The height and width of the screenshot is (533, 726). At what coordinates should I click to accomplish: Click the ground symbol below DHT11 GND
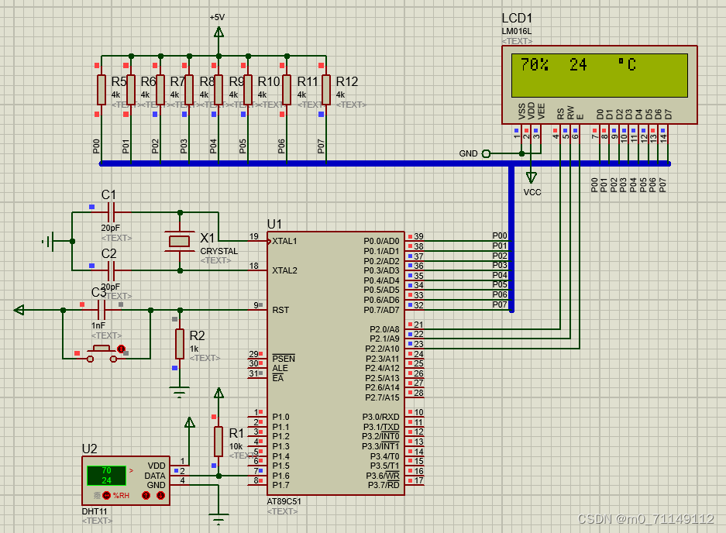(218, 518)
